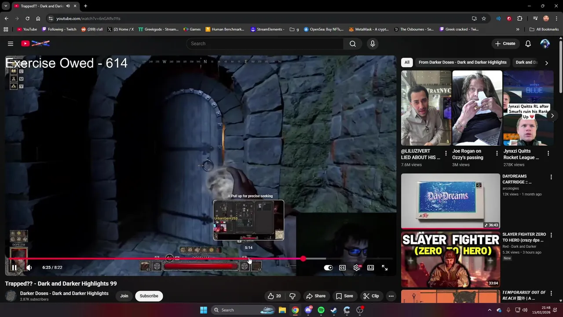Open options for the Jynxzi Quitts short
563x317 pixels.
pyautogui.click(x=548, y=154)
